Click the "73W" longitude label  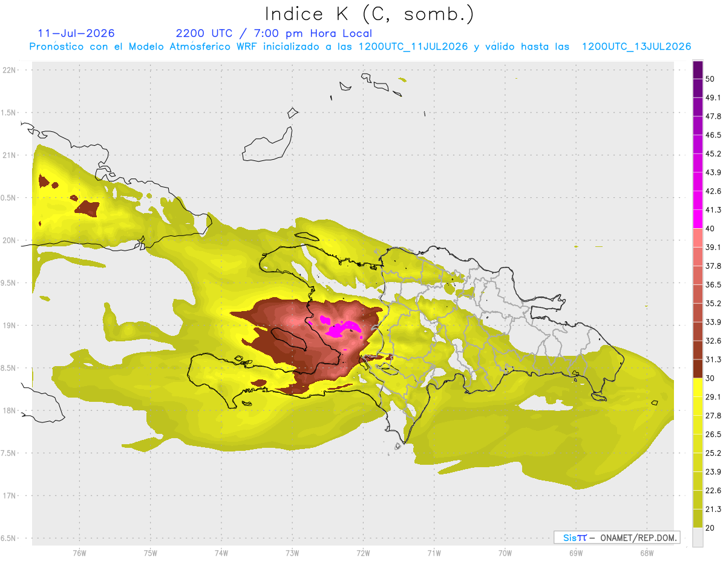(292, 553)
